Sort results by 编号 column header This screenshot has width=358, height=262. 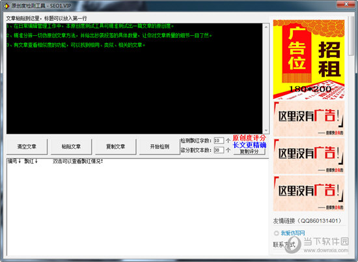click(x=14, y=161)
